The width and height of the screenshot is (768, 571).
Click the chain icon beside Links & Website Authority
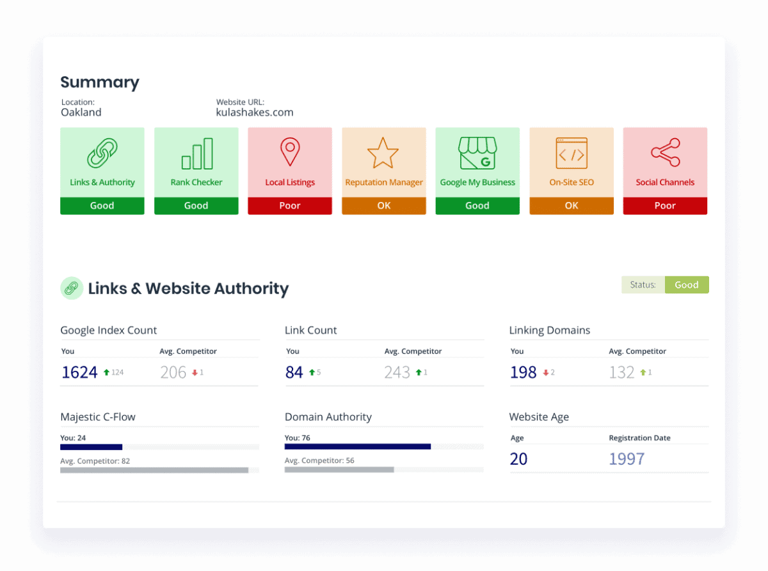click(x=72, y=288)
